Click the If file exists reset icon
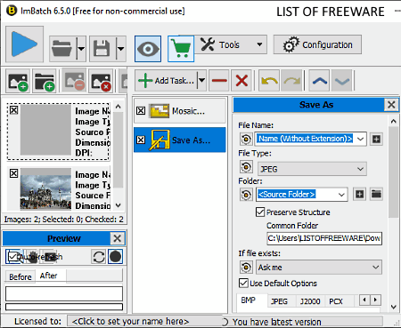 tap(246, 268)
